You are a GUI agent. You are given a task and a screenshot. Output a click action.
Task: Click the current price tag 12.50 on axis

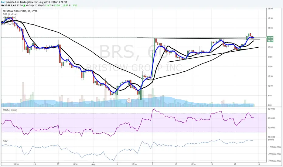[x=270, y=38]
